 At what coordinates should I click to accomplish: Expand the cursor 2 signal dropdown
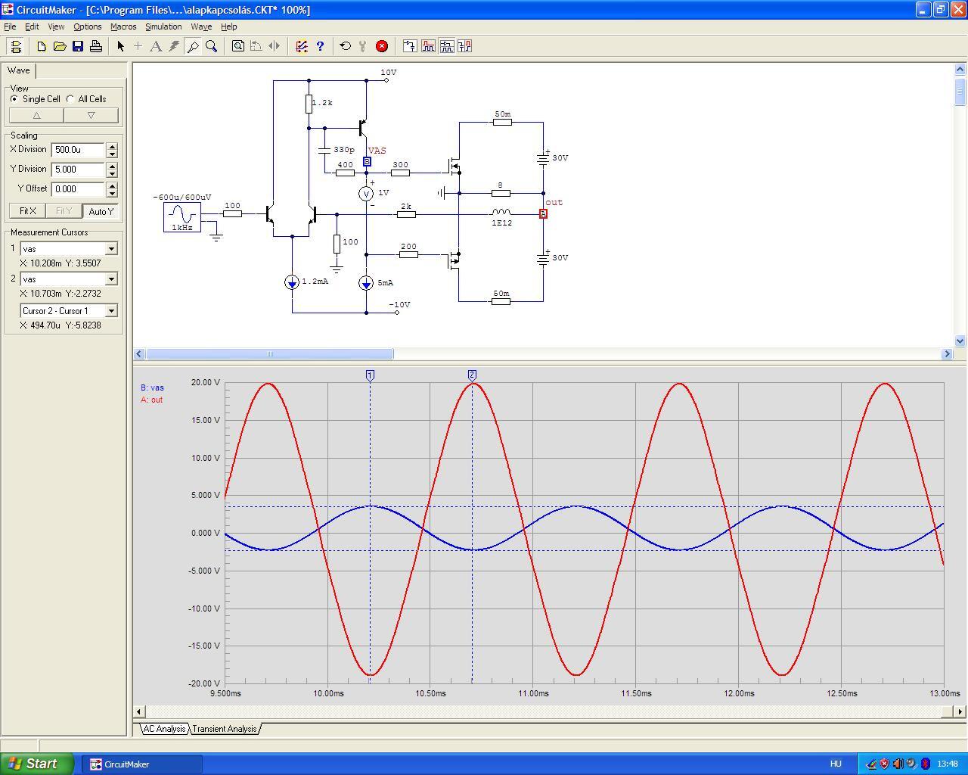coord(111,279)
